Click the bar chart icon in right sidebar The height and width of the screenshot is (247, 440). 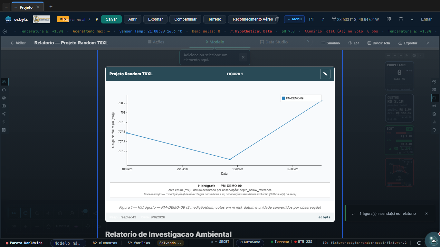(434, 122)
